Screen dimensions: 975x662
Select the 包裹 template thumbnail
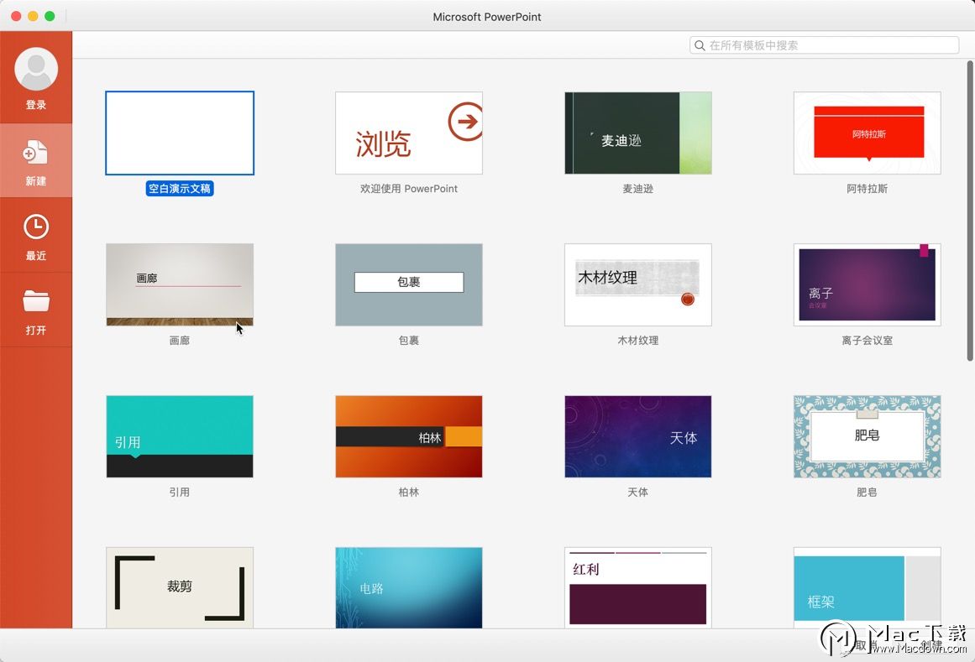[x=408, y=284]
